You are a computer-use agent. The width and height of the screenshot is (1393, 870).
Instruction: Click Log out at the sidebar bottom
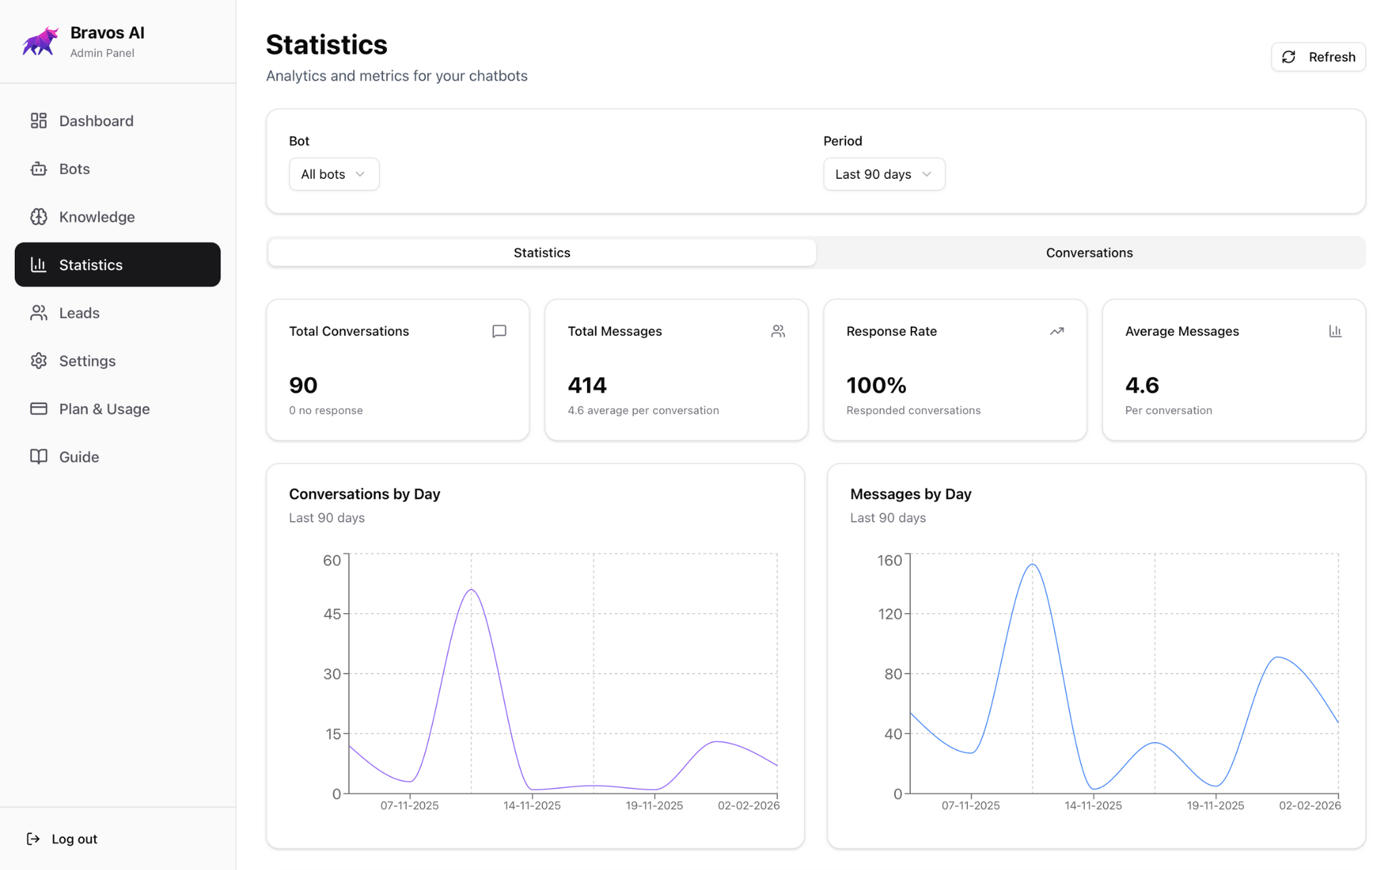pos(62,838)
